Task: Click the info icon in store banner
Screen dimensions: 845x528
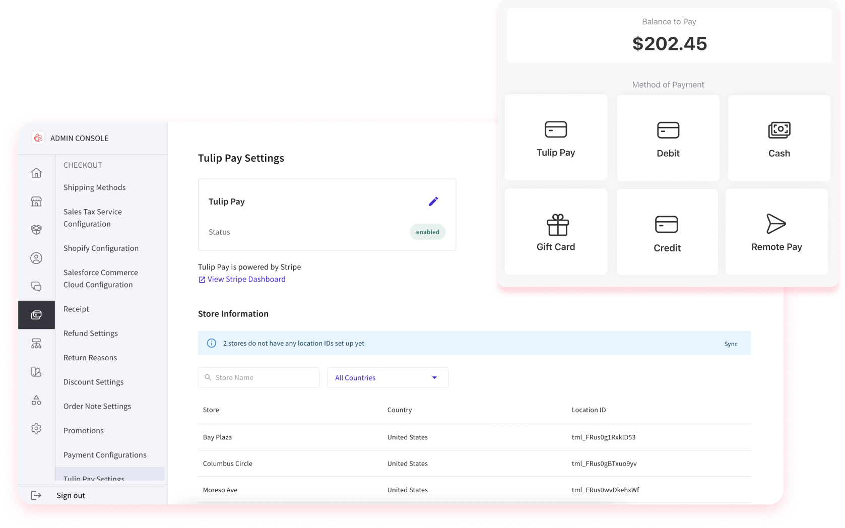Action: (x=212, y=343)
